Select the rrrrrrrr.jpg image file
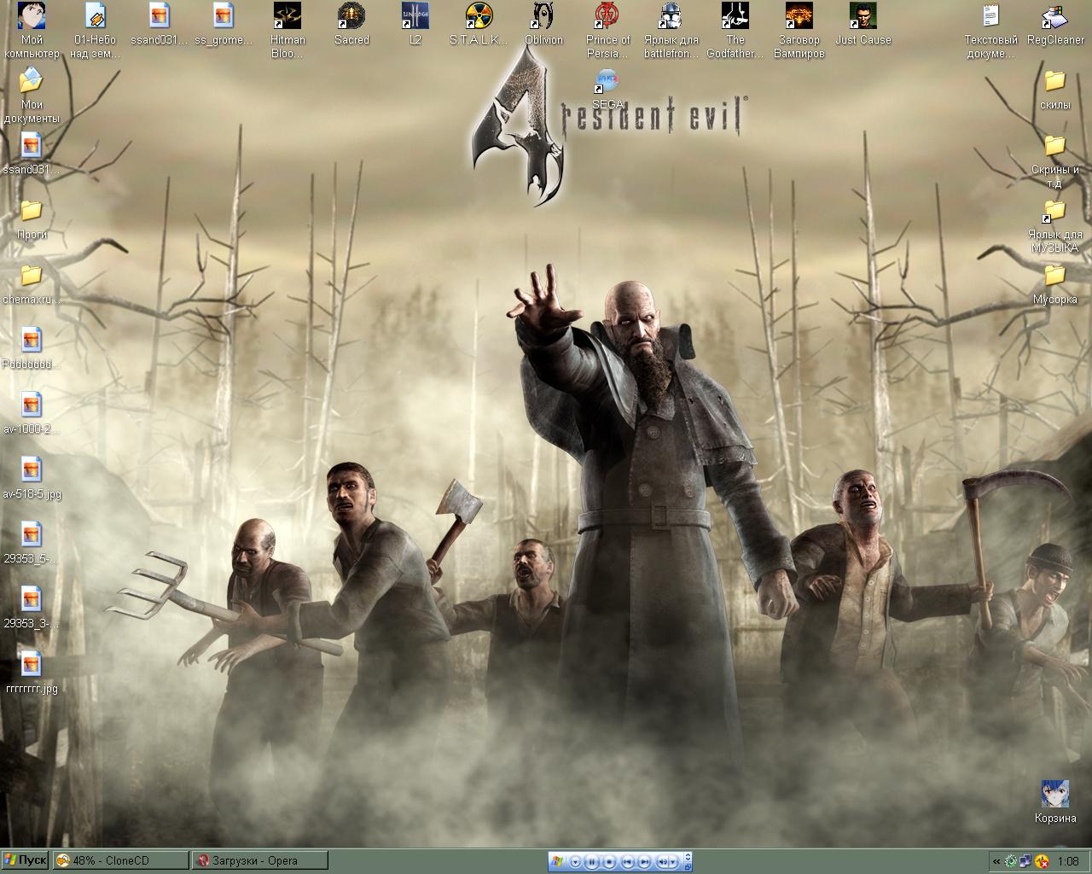Screen dimensions: 1092x874 tap(32, 673)
